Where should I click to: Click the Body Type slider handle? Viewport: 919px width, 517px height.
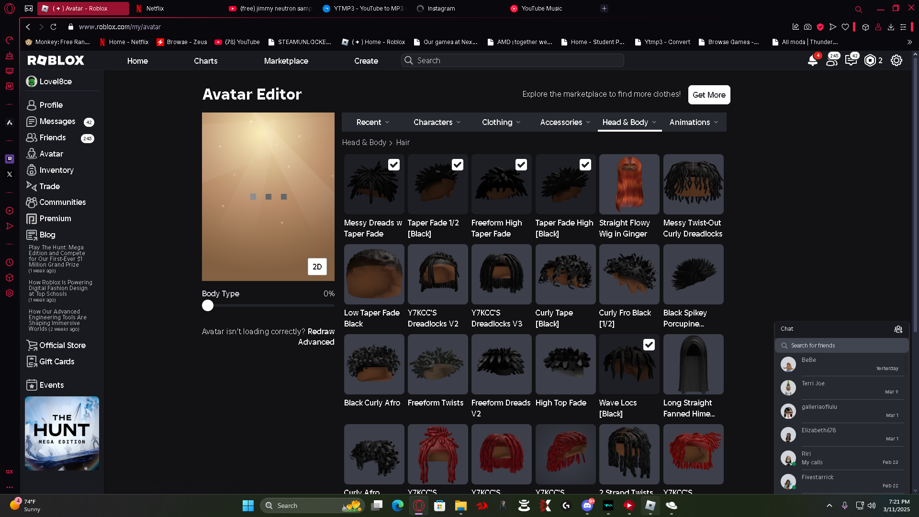[208, 305]
